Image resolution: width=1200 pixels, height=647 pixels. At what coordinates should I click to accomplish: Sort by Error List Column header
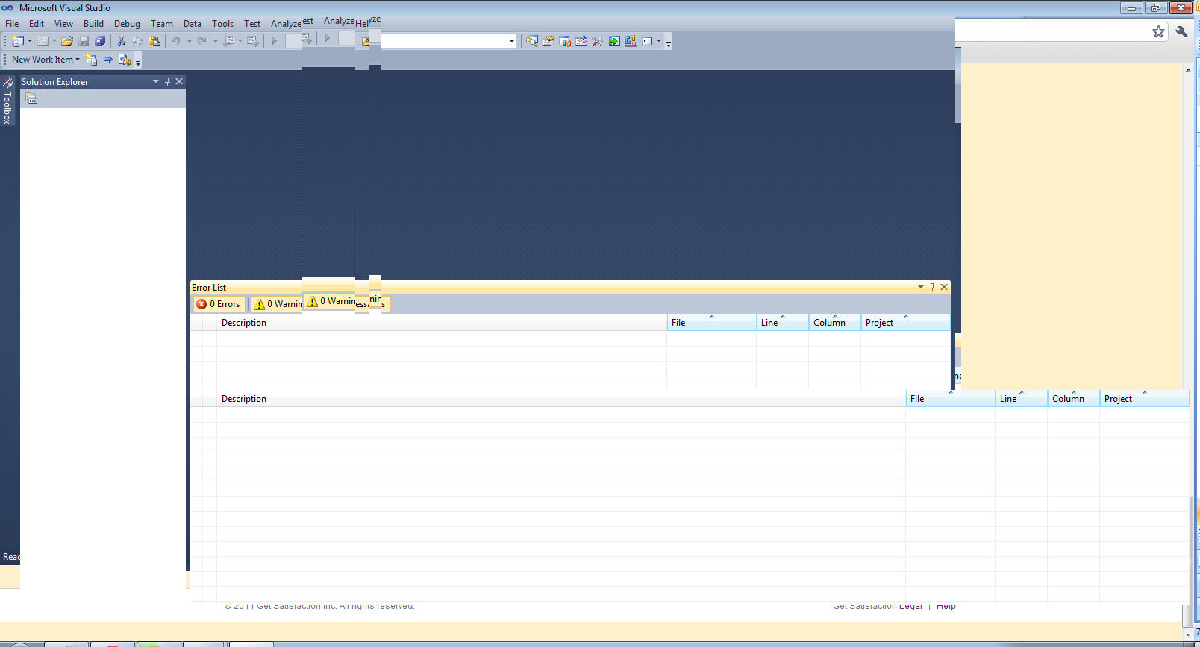tap(834, 323)
